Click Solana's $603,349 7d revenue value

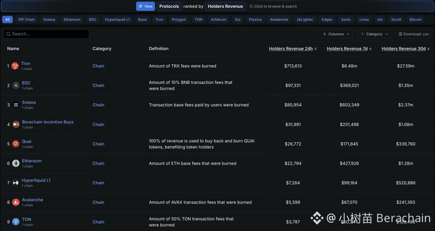point(349,105)
